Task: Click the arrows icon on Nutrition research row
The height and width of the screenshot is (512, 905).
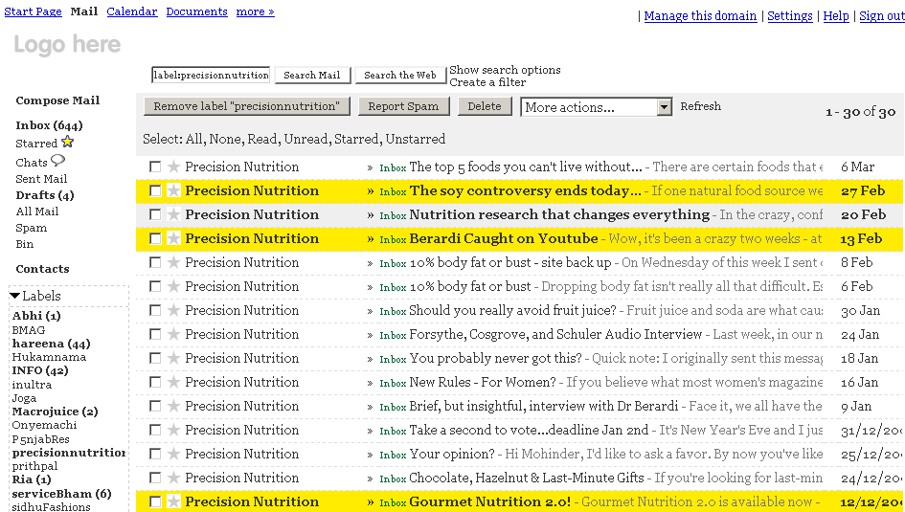Action: pos(370,215)
